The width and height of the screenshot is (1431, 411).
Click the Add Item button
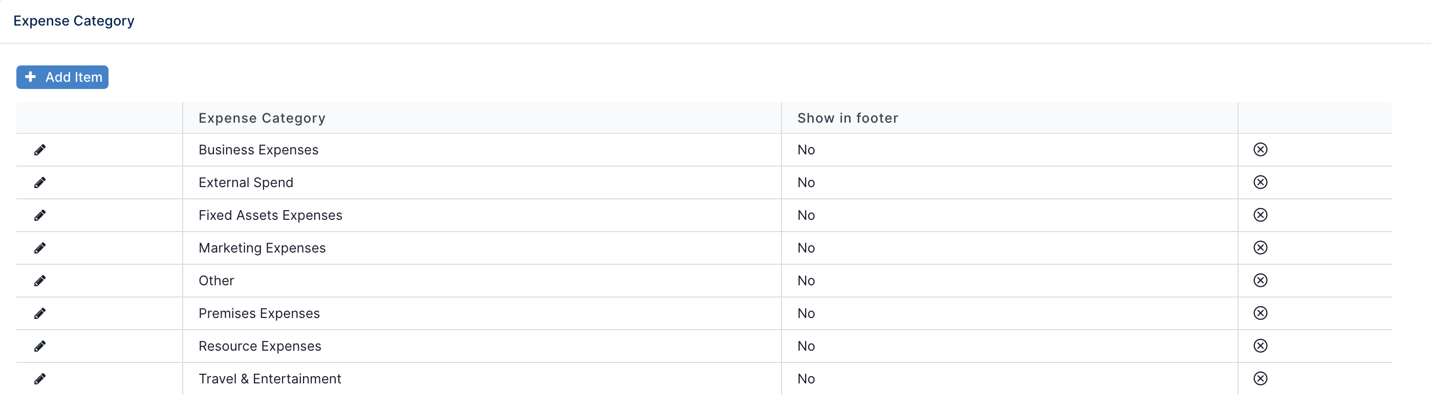(62, 77)
